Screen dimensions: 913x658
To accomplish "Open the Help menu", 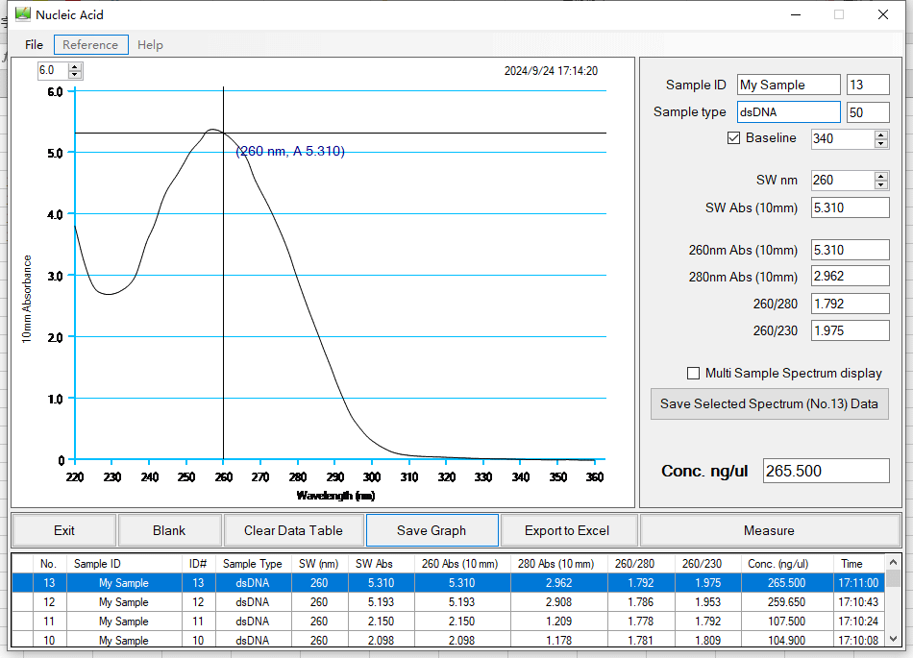I will [150, 45].
